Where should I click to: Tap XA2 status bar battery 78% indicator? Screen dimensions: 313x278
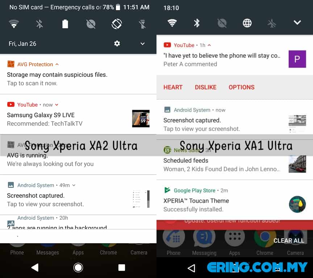coord(112,7)
